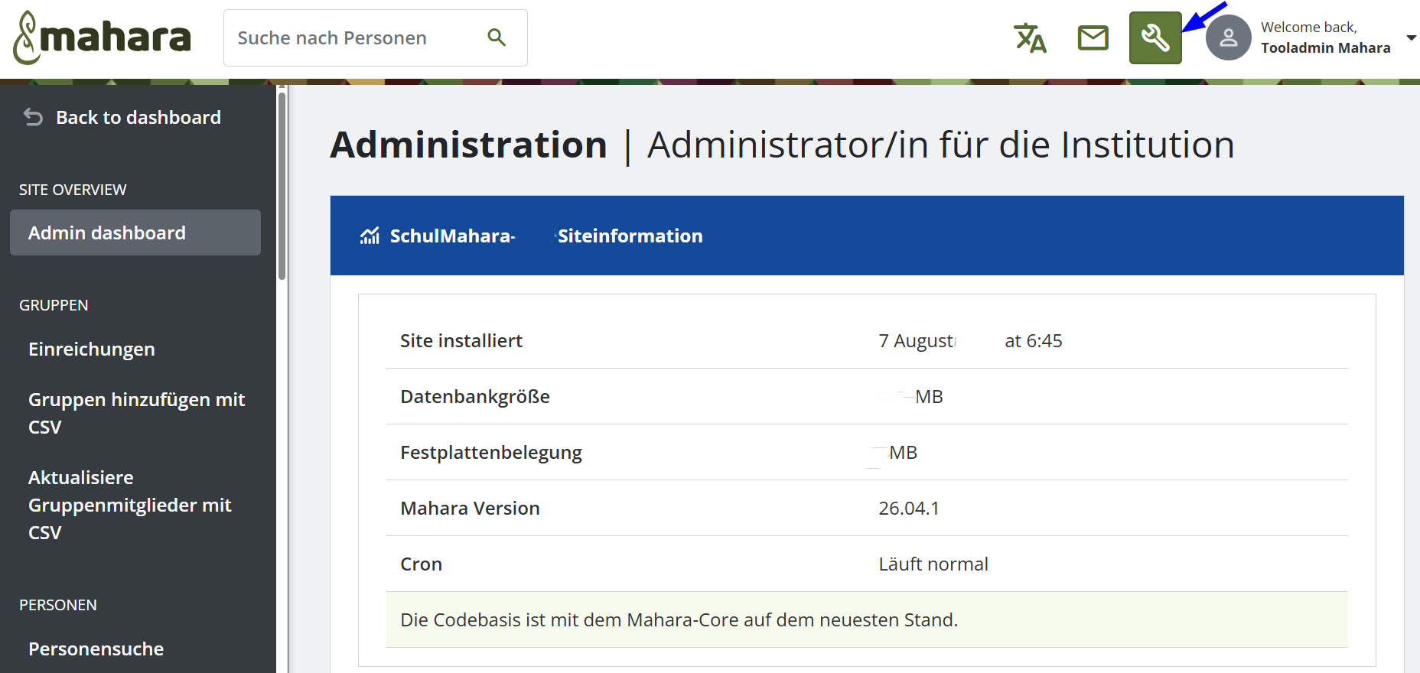This screenshot has height=673, width=1420.
Task: Click the chart icon beside SchulMahara
Action: pyautogui.click(x=370, y=236)
